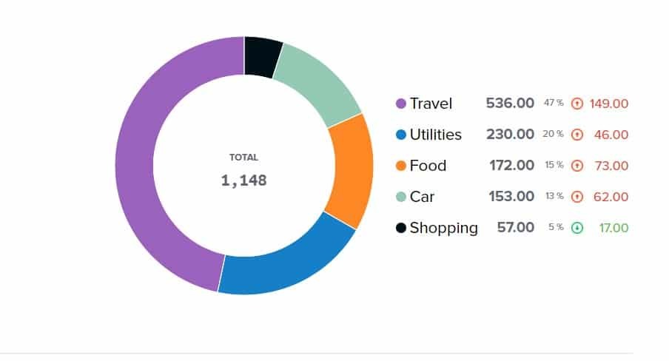Screen dimensions: 669x361
Task: Select the Food legend label
Action: (x=428, y=166)
